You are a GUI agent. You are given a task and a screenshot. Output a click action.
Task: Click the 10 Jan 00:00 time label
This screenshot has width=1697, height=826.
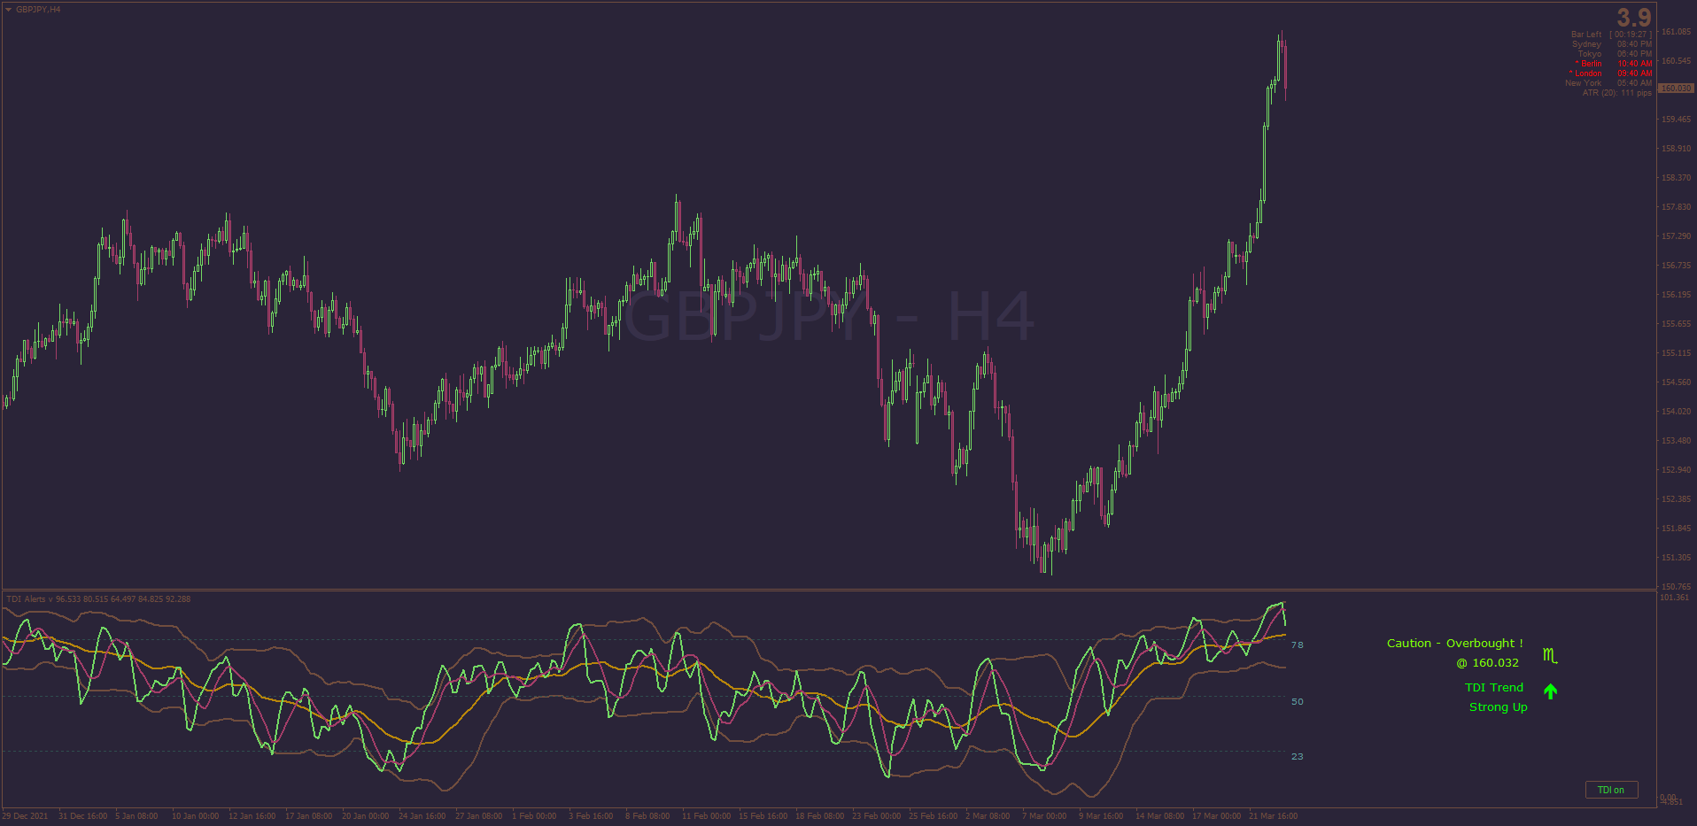click(x=195, y=816)
